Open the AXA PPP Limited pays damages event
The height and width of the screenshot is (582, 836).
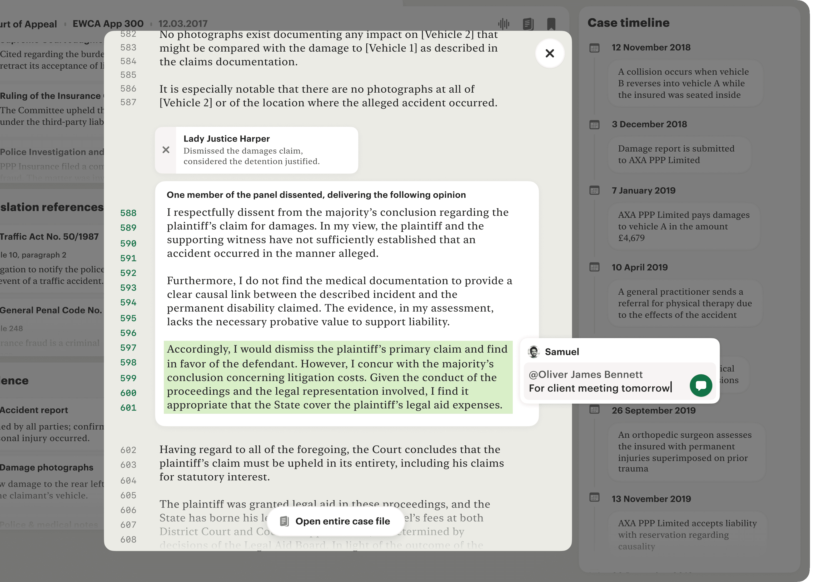(683, 226)
